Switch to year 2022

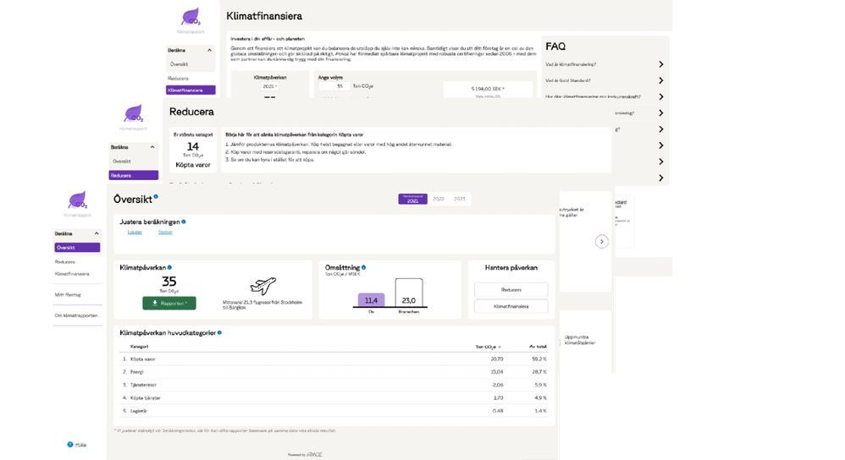tap(438, 200)
